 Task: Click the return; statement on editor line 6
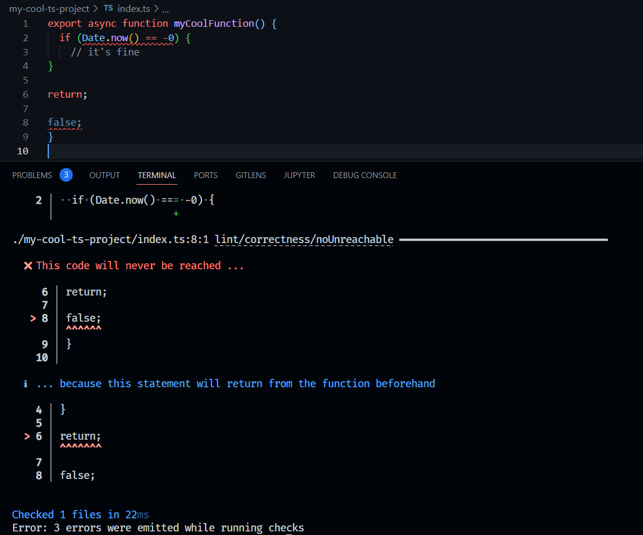coord(67,95)
